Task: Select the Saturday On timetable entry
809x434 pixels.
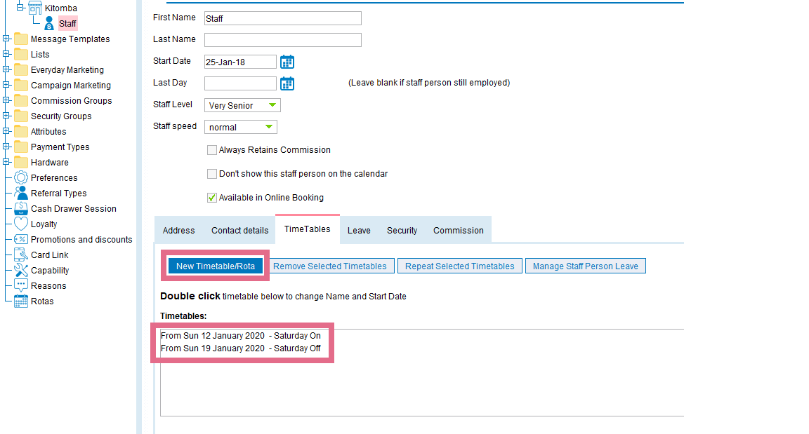Action: click(241, 336)
